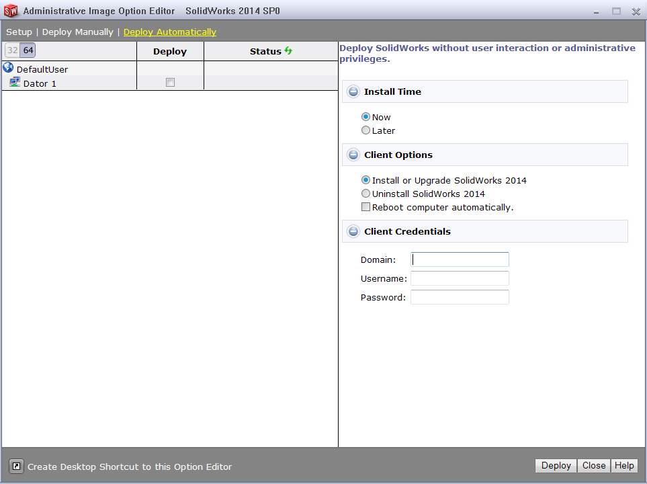Close the Option Editor window

coord(636,11)
